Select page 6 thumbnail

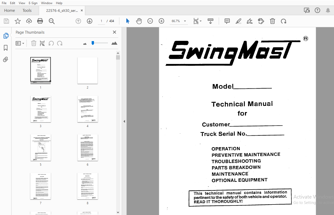88,148
